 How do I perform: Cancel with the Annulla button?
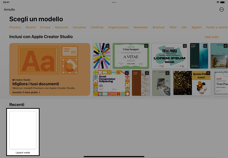(9, 9)
